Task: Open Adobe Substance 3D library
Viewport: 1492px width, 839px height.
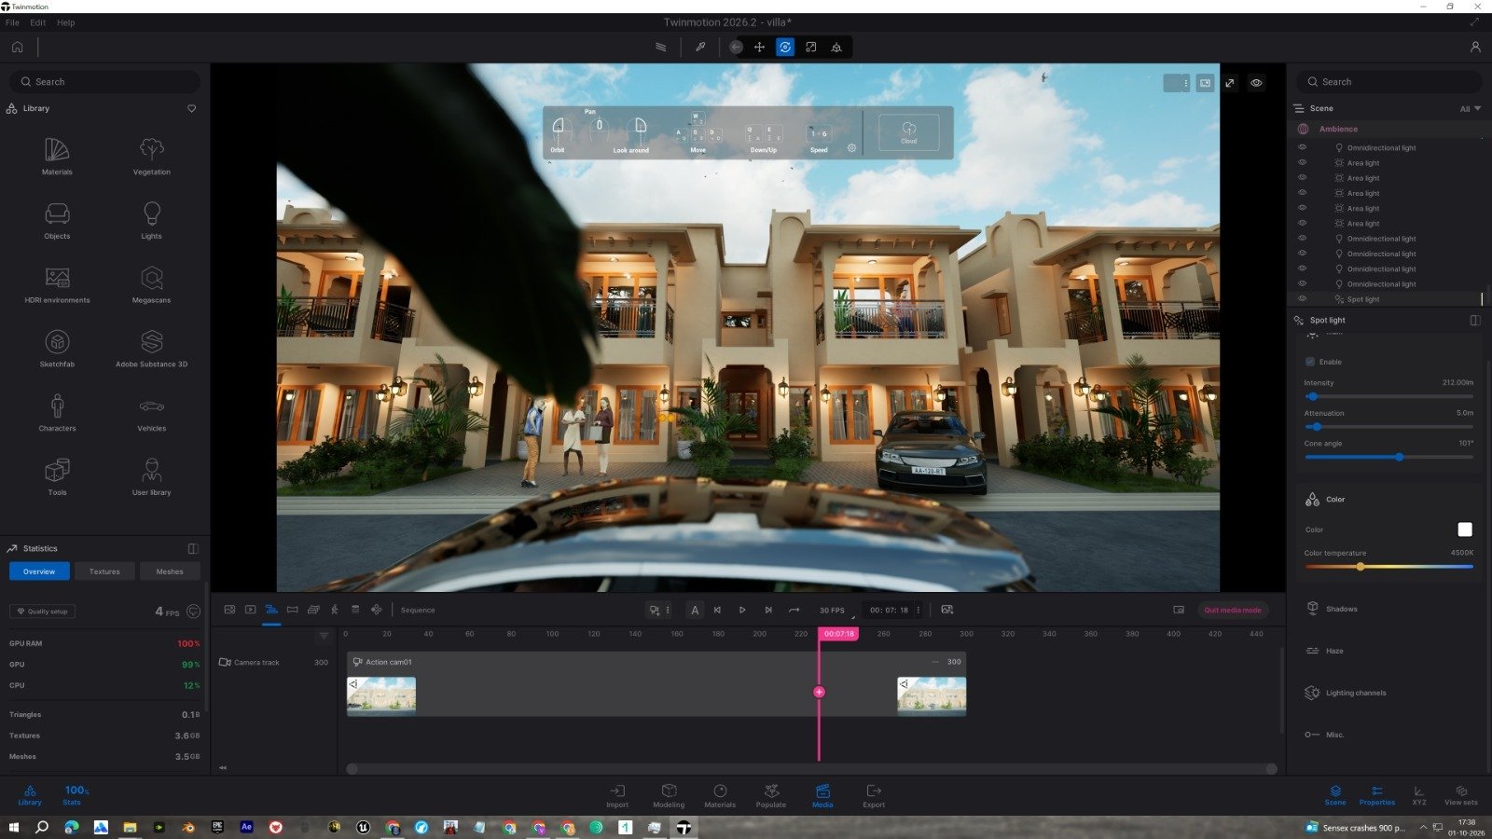Action: (152, 349)
